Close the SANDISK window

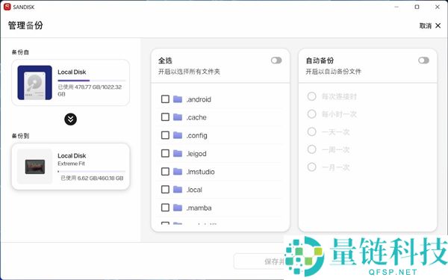tap(438, 7)
